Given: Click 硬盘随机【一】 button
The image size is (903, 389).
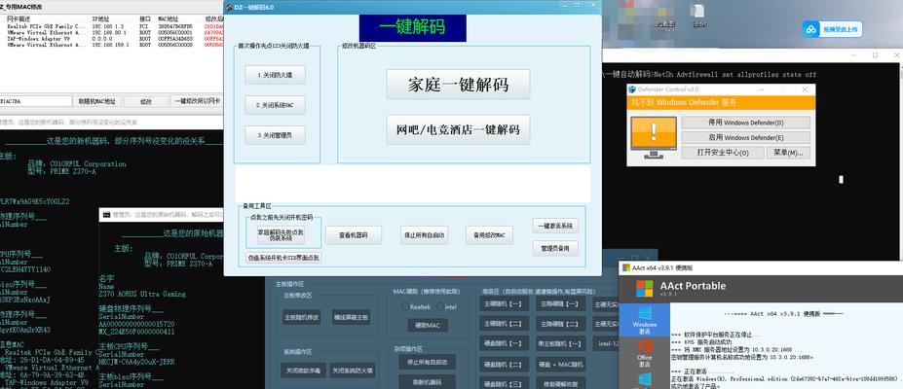Looking at the screenshot, I should pyautogui.click(x=504, y=343).
